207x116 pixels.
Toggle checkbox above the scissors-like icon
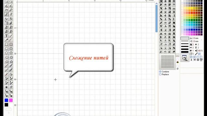pos(194,57)
